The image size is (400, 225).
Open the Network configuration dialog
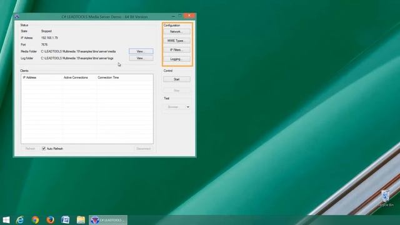tap(176, 32)
